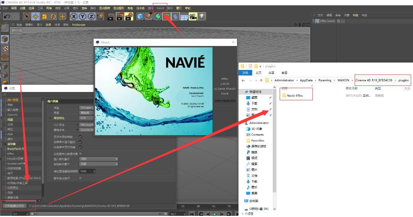Click the open preferences folder button
The width and height of the screenshot is (413, 217).
(x=14, y=206)
